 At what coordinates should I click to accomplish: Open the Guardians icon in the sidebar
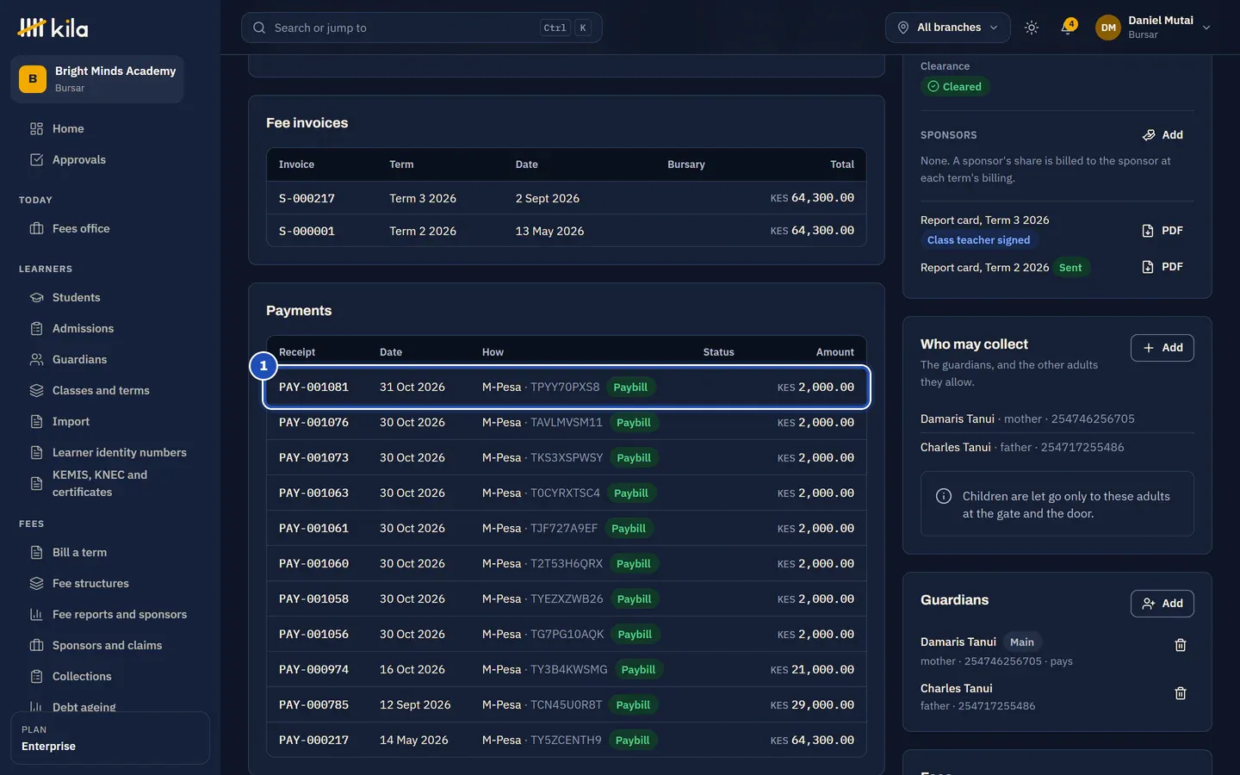[36, 360]
